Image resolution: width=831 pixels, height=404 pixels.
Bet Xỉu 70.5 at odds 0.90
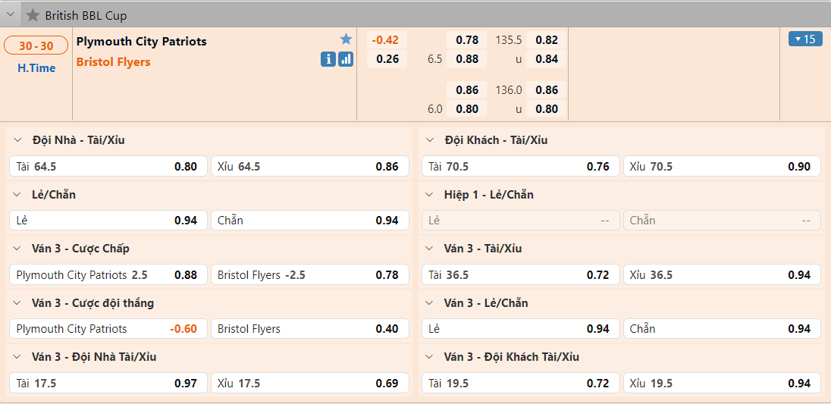[x=722, y=167]
